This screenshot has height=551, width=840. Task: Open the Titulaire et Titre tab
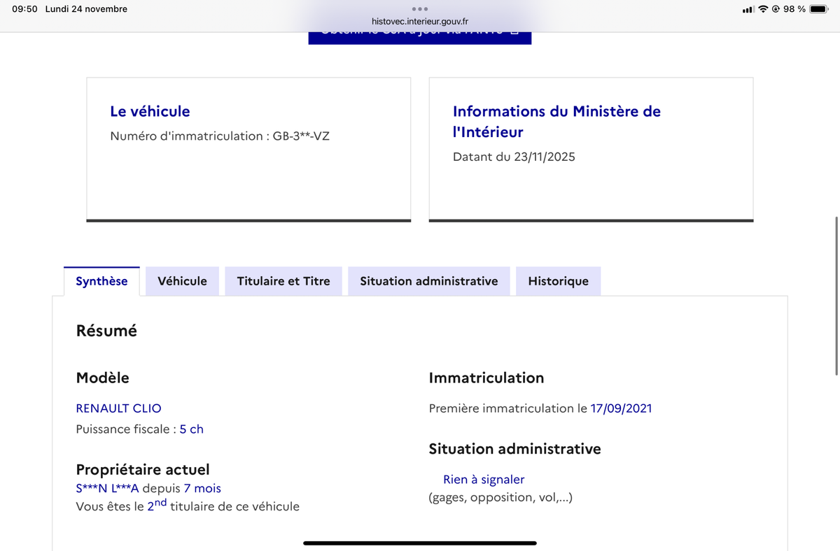pyautogui.click(x=283, y=280)
